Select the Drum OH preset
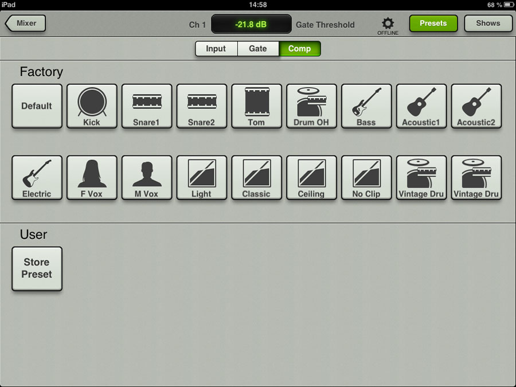The height and width of the screenshot is (387, 516). pyautogui.click(x=312, y=106)
